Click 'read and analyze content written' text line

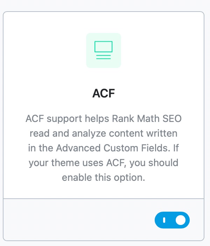pos(104,134)
